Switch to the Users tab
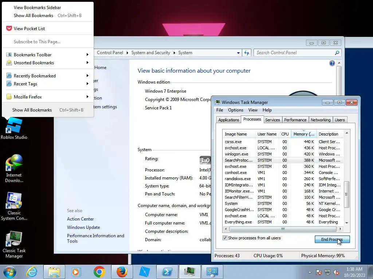The width and height of the screenshot is (373, 279). click(x=340, y=120)
